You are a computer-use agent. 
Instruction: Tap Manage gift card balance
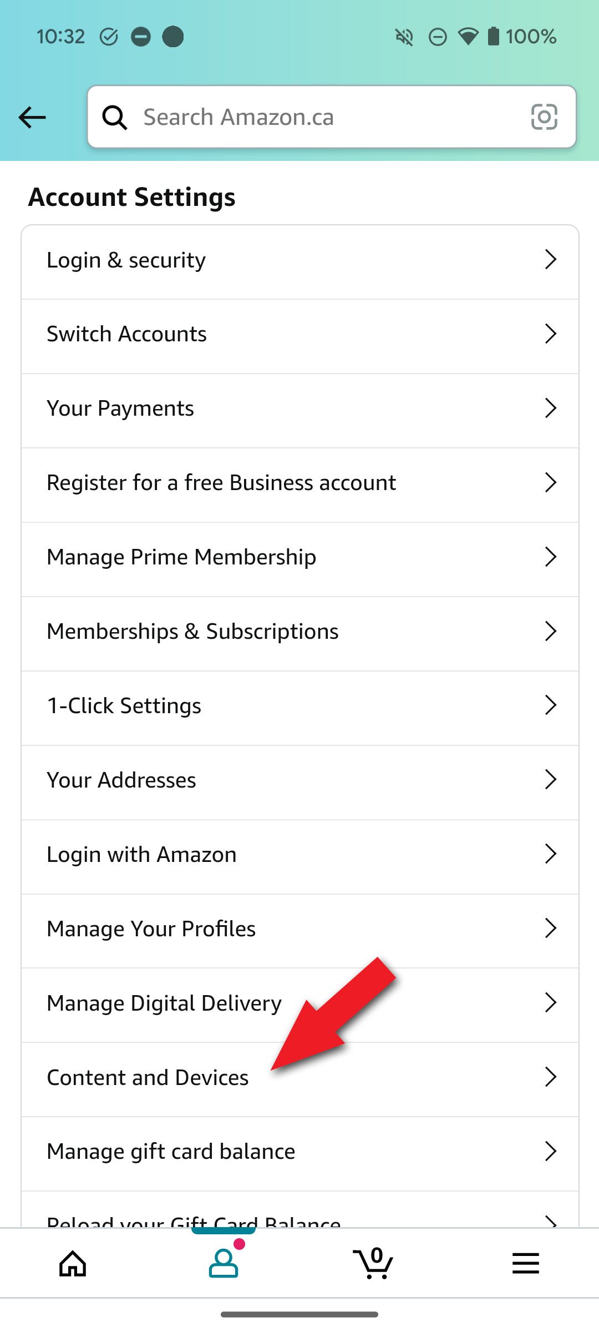coord(171,1152)
